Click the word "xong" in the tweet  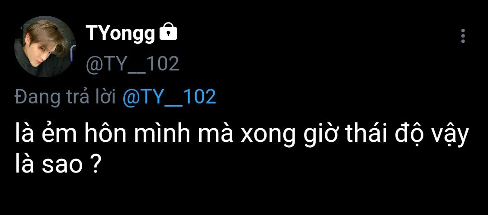coord(268,136)
